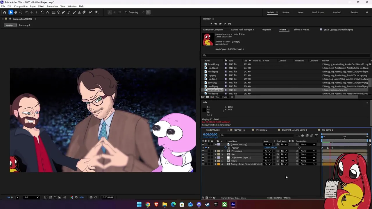This screenshot has width=372, height=209.
Task: Select the Puppet Pin tool
Action: coord(96,12)
